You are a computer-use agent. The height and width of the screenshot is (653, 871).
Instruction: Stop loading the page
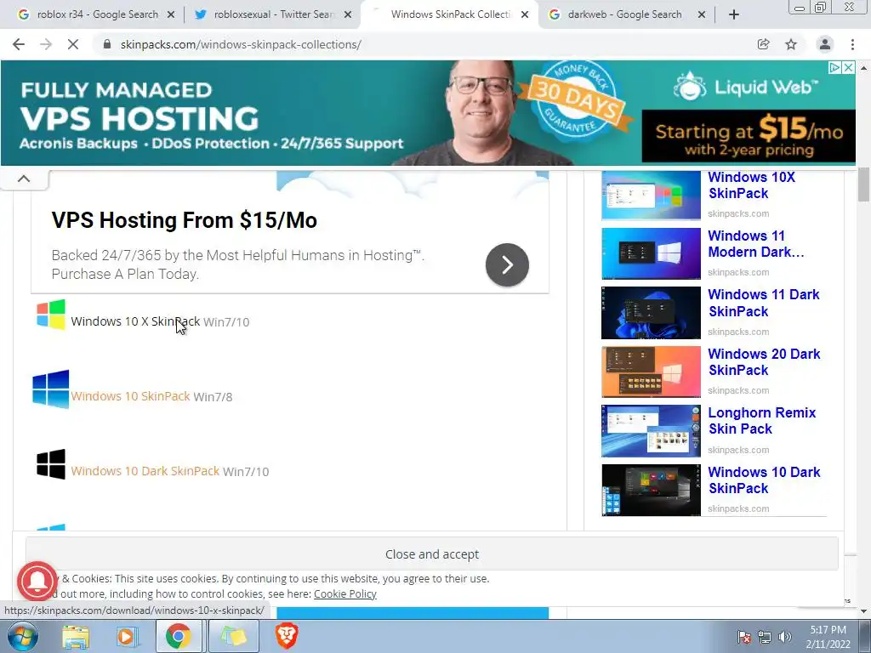click(x=73, y=44)
